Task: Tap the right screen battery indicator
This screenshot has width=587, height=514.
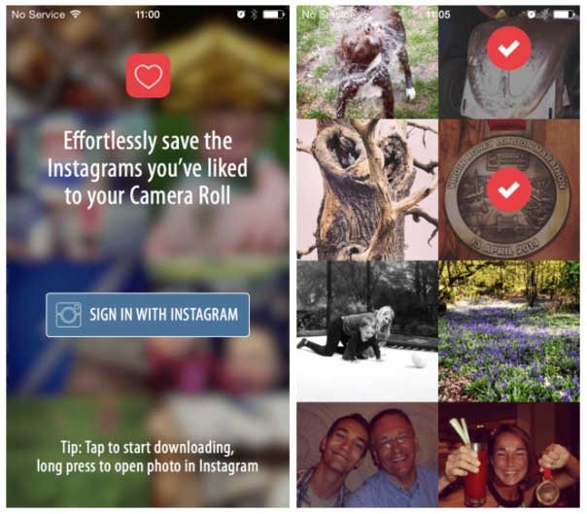Action: 565,15
